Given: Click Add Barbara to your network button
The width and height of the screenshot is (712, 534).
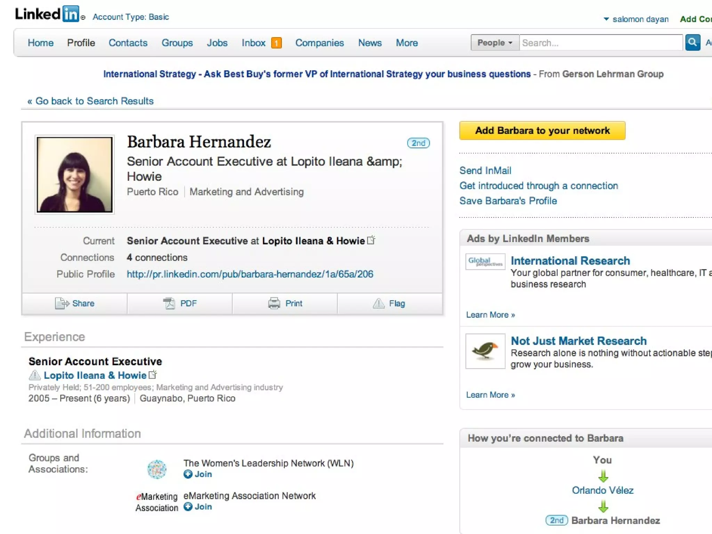Looking at the screenshot, I should tap(542, 131).
